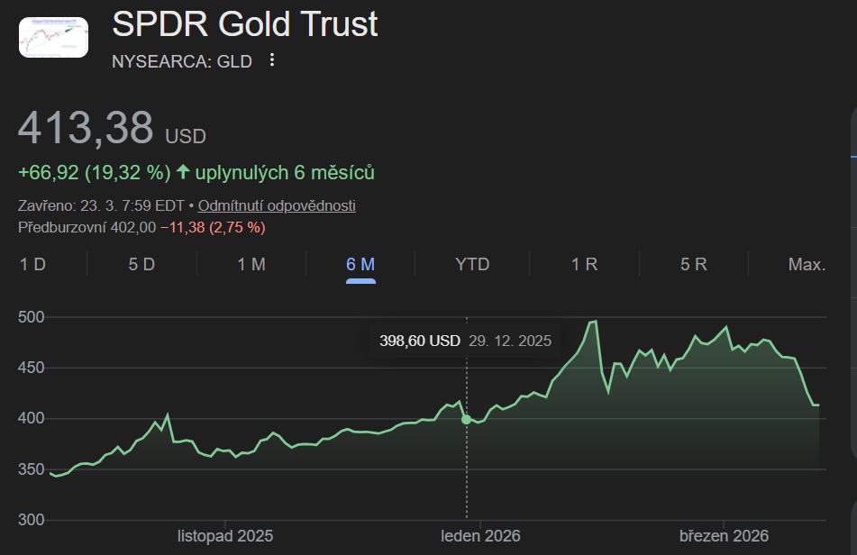This screenshot has height=555, width=857.
Task: Select the active 6 M tab
Action: click(360, 264)
